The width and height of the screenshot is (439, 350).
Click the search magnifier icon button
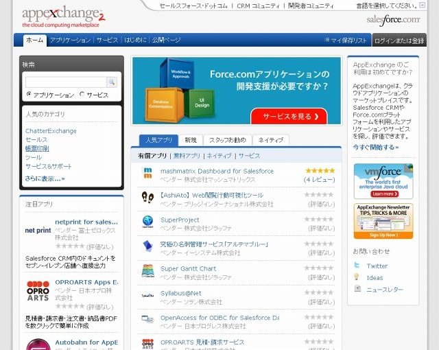pos(112,82)
